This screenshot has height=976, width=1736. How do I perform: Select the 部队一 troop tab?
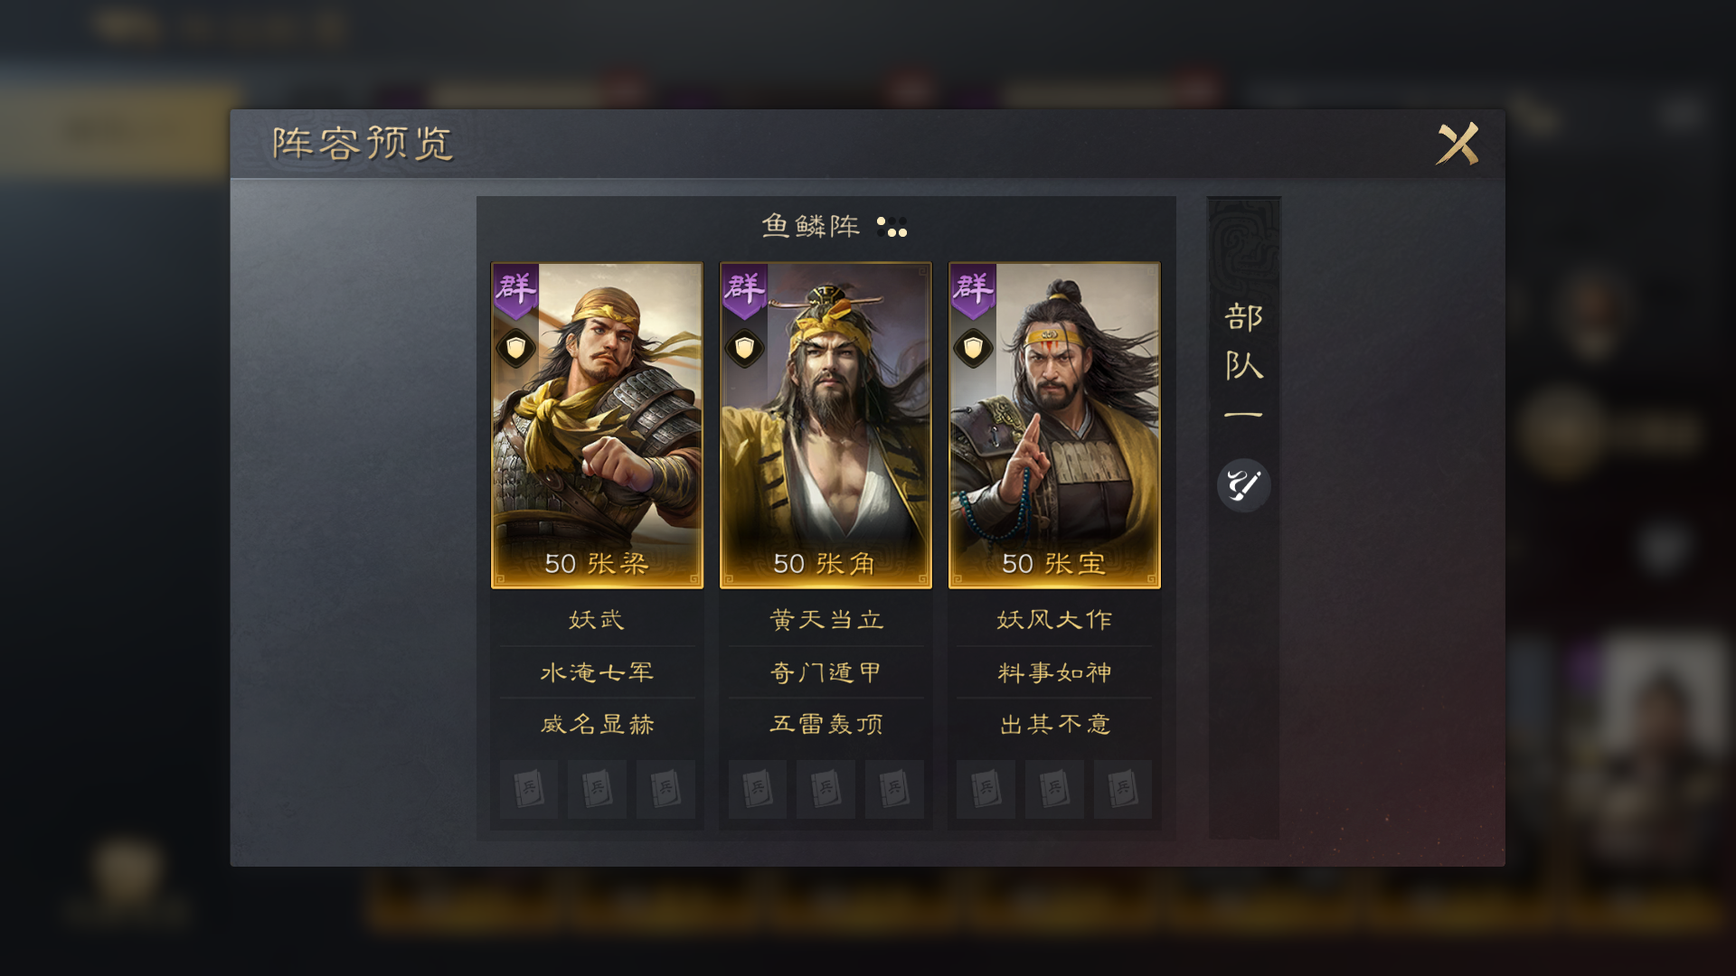[1243, 363]
